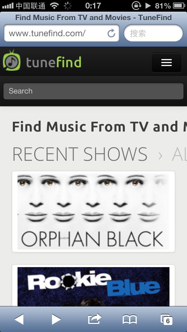The height and width of the screenshot is (332, 187).
Task: Select the RECENT SHOWS heading tab
Action: 80,154
